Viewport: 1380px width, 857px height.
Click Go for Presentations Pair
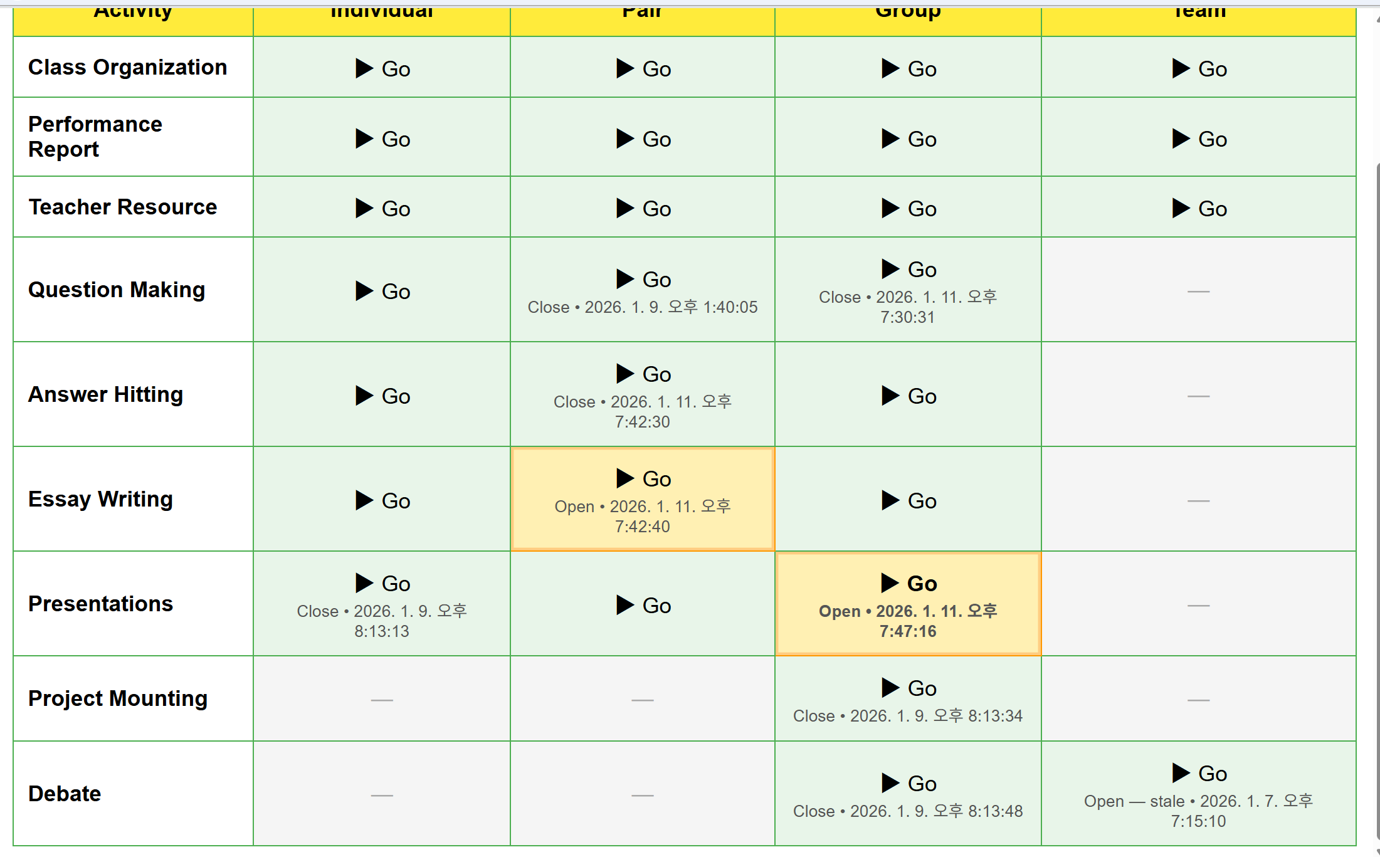(x=643, y=605)
